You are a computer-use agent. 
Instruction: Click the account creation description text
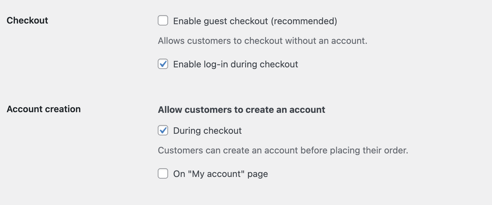click(x=283, y=150)
